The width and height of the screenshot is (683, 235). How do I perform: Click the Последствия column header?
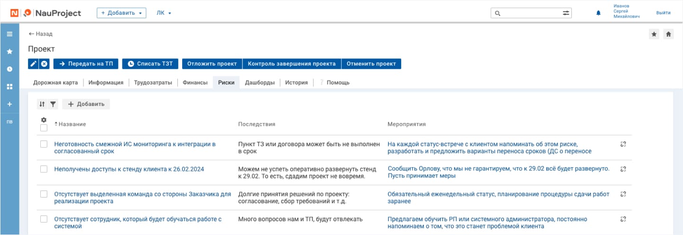point(257,124)
